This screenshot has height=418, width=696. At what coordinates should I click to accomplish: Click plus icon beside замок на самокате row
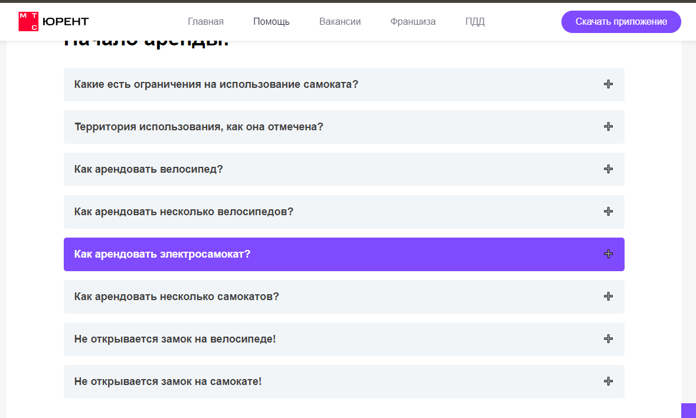pyautogui.click(x=608, y=381)
